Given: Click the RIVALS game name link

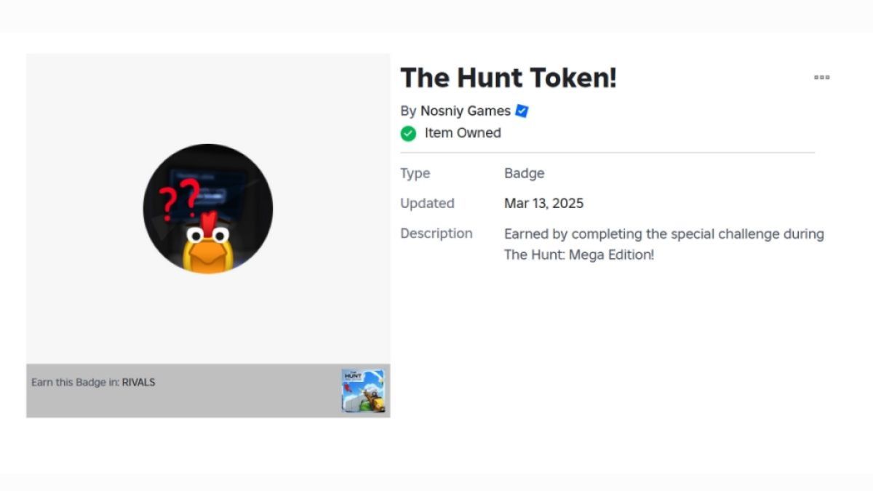Looking at the screenshot, I should [x=138, y=383].
